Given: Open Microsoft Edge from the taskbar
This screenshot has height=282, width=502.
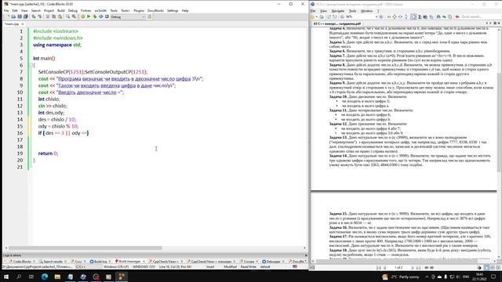Looking at the screenshot, I should 45,277.
